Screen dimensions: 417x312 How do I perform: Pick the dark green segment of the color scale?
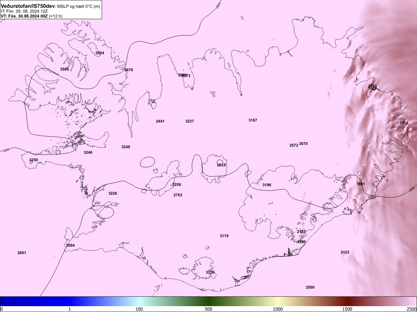point(208,302)
